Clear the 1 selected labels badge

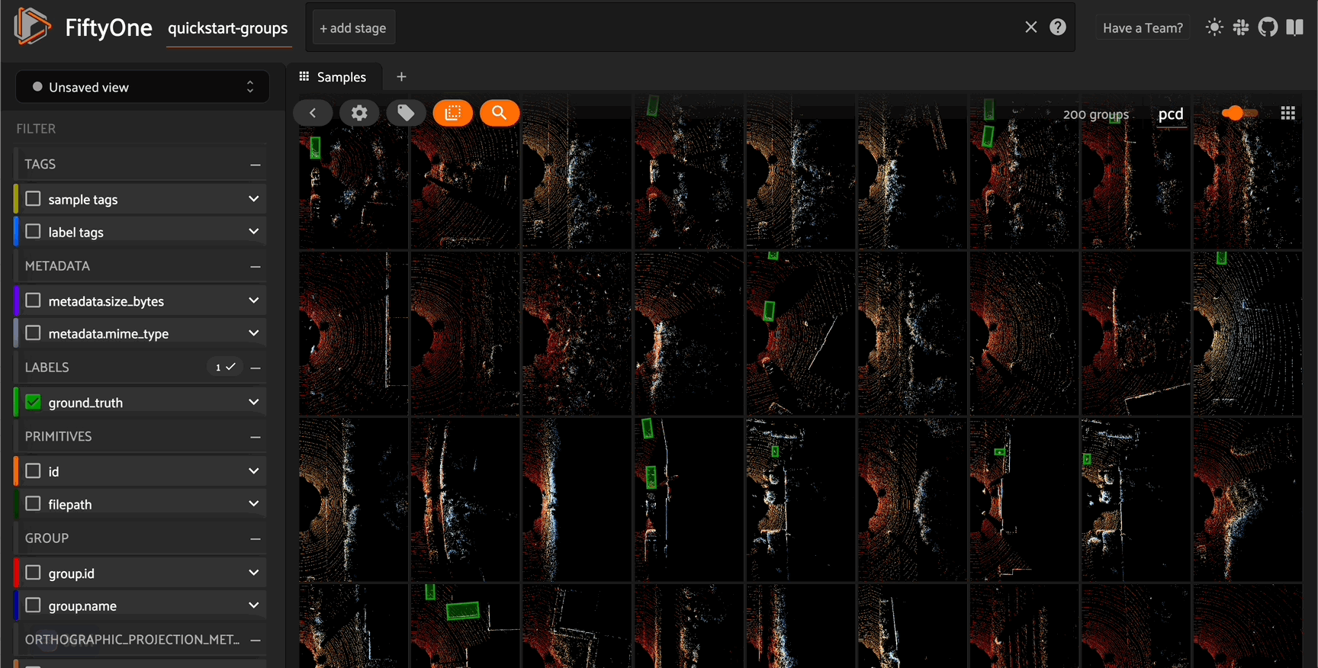[225, 368]
